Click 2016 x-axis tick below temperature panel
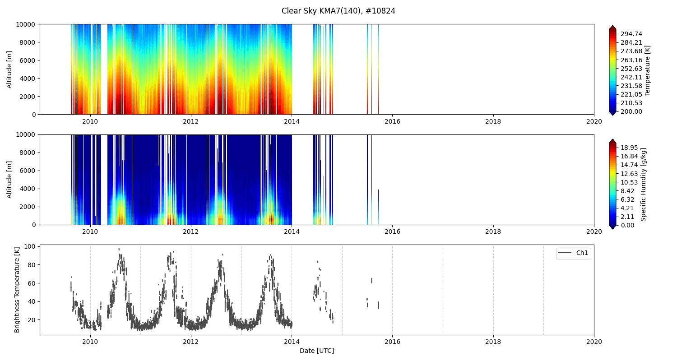The image size is (677, 361). click(x=392, y=121)
